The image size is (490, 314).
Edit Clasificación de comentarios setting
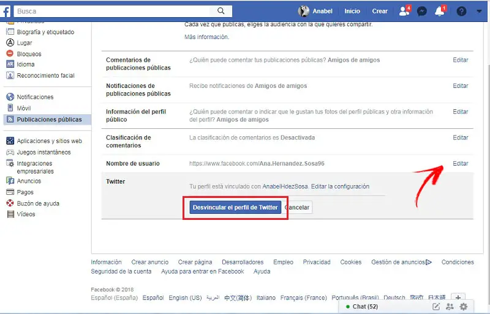click(x=461, y=137)
